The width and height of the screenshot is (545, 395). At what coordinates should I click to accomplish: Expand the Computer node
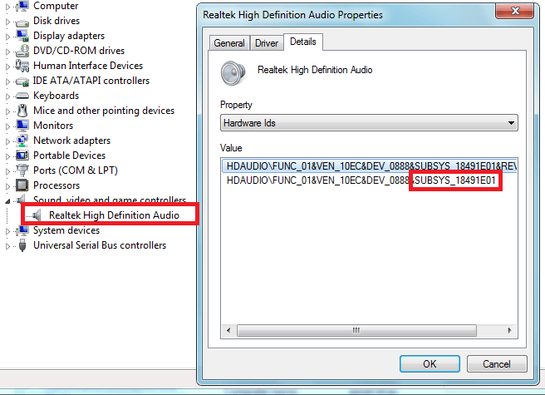click(x=7, y=7)
